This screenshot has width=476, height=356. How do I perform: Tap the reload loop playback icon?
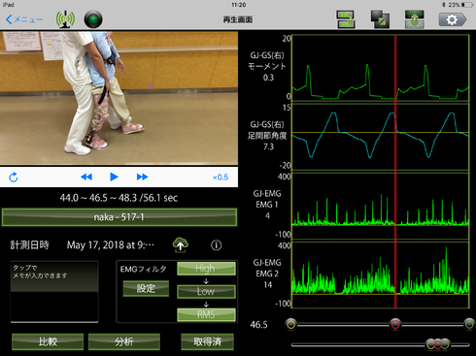(14, 178)
